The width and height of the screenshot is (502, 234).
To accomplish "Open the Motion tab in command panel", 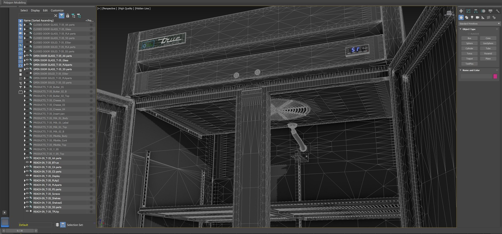I will point(483,11).
